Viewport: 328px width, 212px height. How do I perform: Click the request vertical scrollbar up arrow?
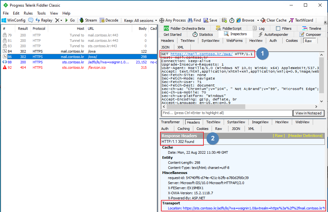coord(322,55)
